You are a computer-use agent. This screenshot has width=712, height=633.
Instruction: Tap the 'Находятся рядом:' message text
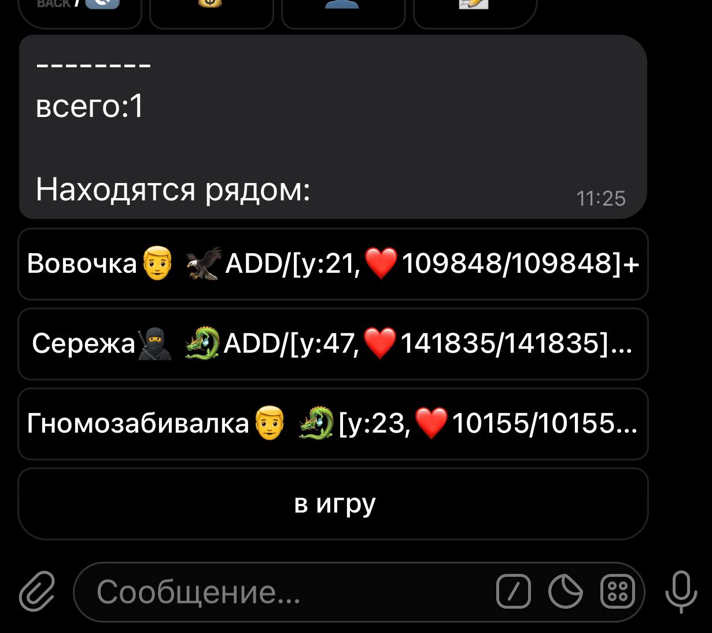[x=173, y=189]
